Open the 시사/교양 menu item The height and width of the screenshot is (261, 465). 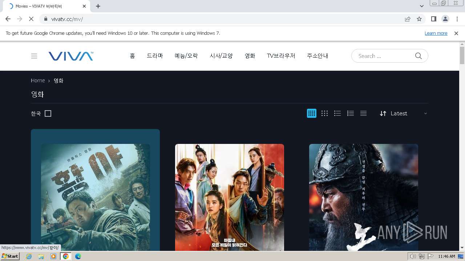[x=221, y=56]
